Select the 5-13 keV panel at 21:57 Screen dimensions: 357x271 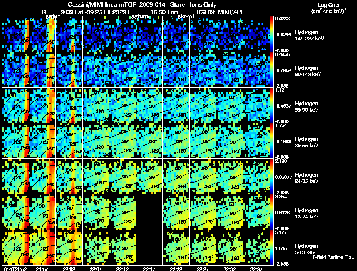point(42,247)
